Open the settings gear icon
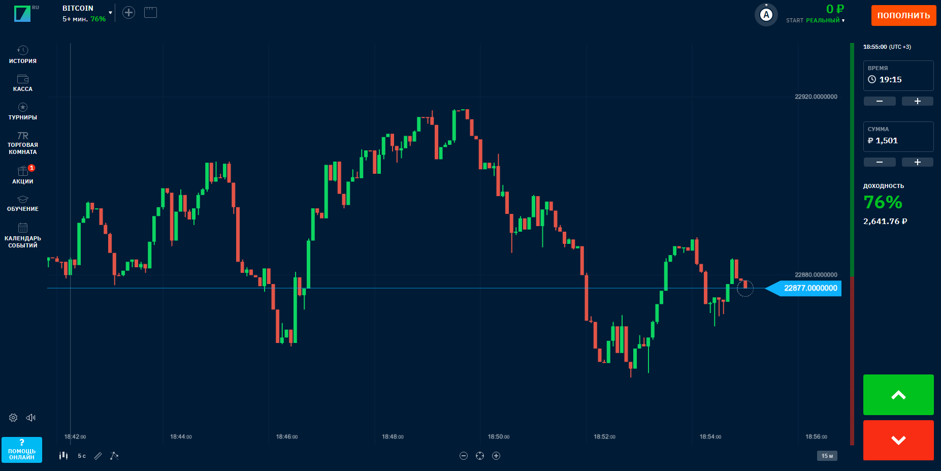The width and height of the screenshot is (941, 471). [x=13, y=418]
